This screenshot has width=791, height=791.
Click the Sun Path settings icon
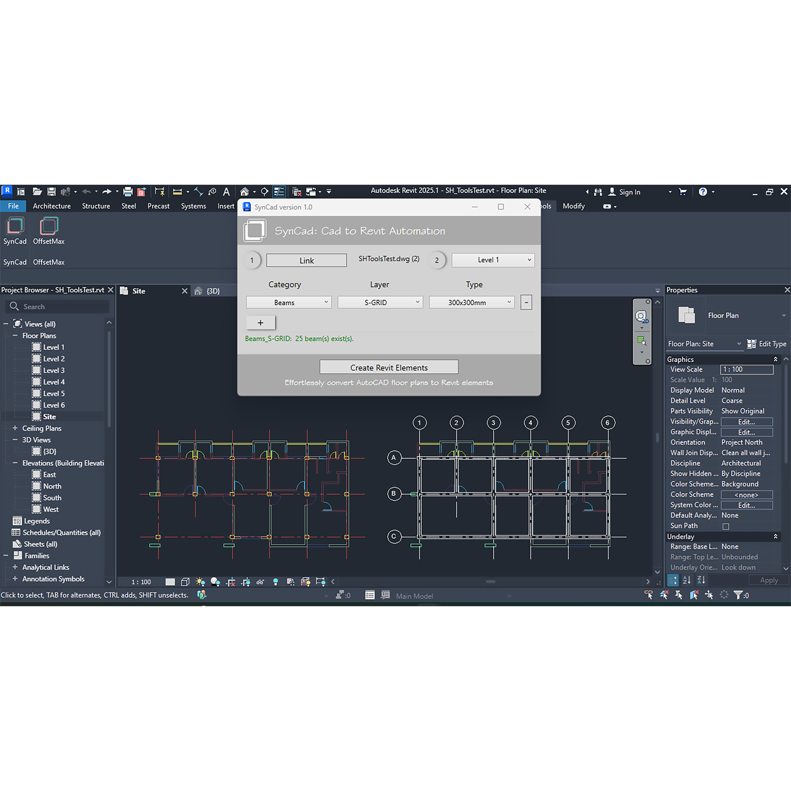click(x=200, y=582)
